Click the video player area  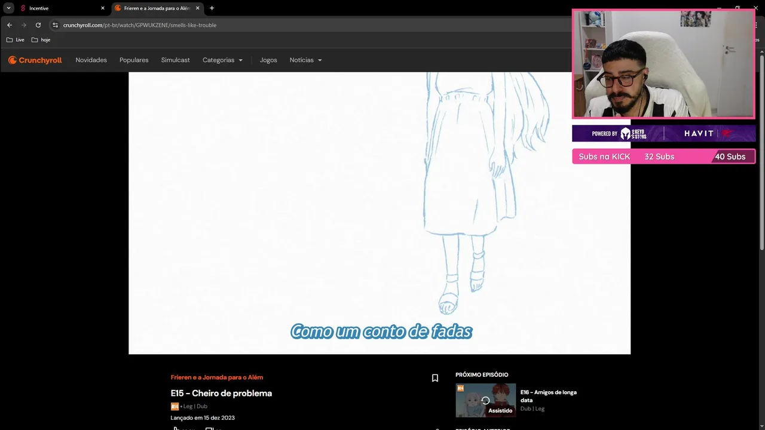380,213
